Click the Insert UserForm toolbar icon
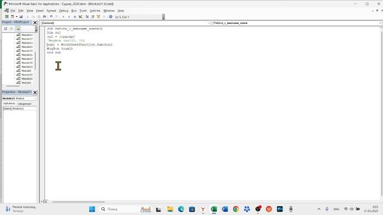Viewport: 383px width, 215px height. click(x=12, y=17)
